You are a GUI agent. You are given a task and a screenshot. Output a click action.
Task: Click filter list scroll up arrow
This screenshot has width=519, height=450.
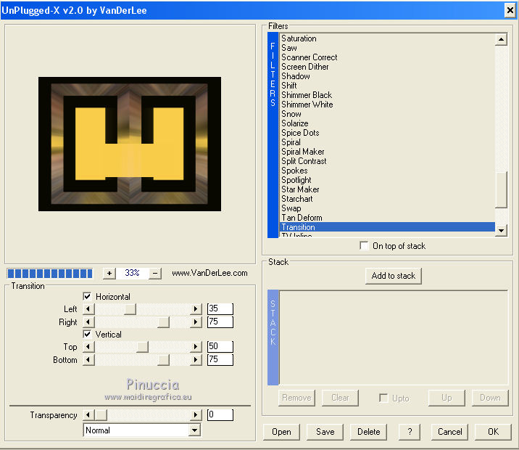click(x=502, y=39)
